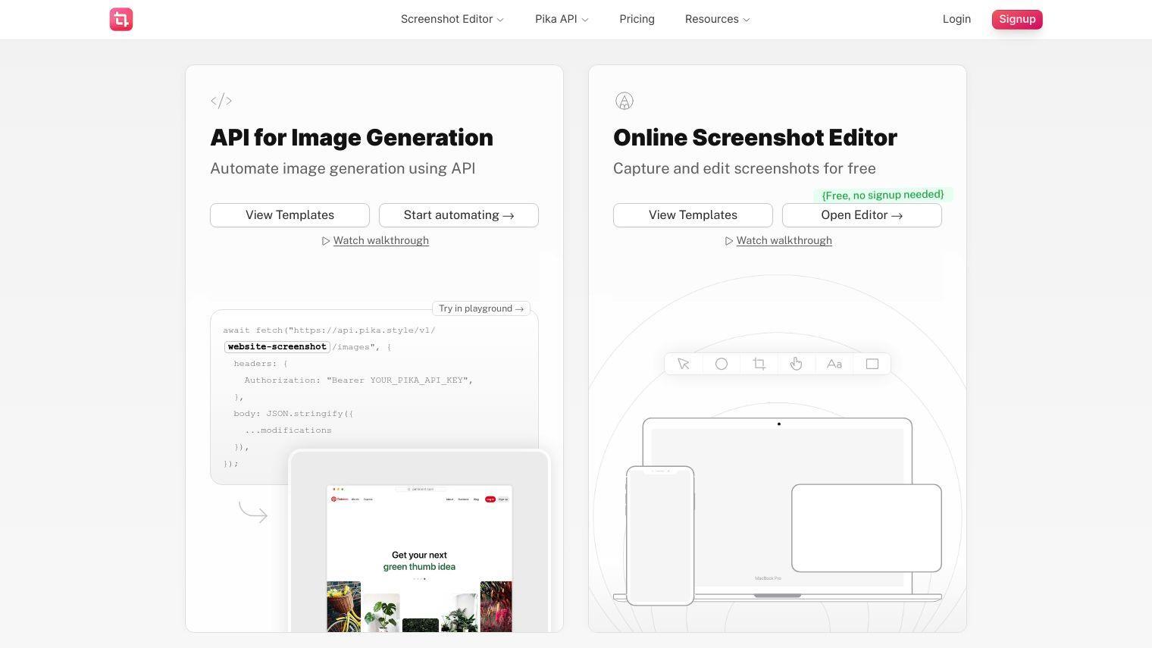This screenshot has height=648, width=1152.
Task: Click the 'body: JSON.stringify({' code line
Action: tap(293, 414)
